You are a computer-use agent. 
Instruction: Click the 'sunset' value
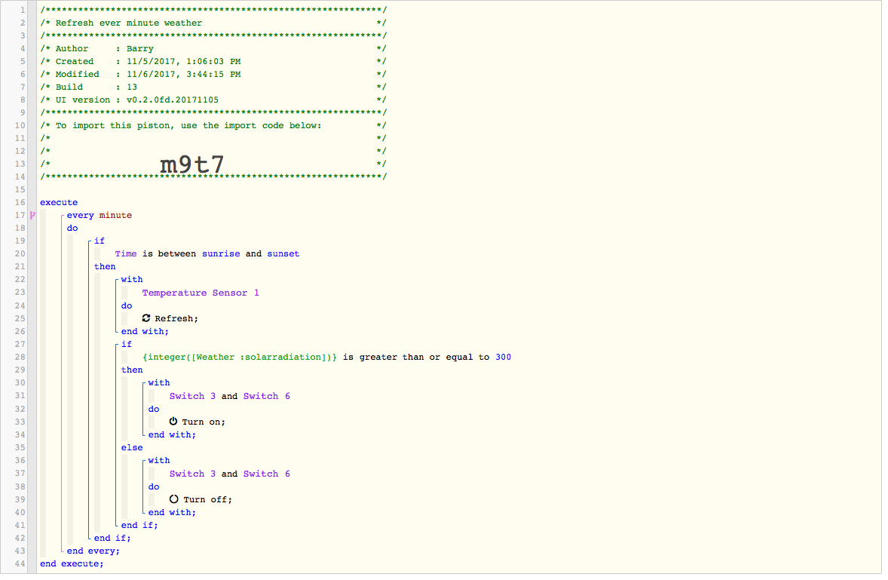[x=283, y=253]
